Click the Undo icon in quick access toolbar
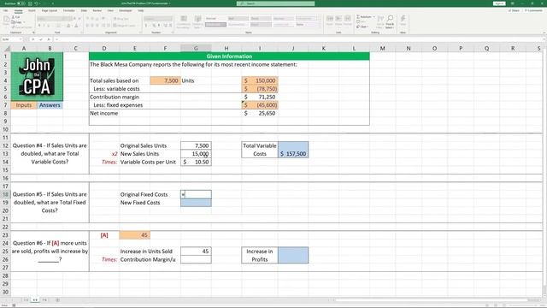547x308 pixels. 36,3
